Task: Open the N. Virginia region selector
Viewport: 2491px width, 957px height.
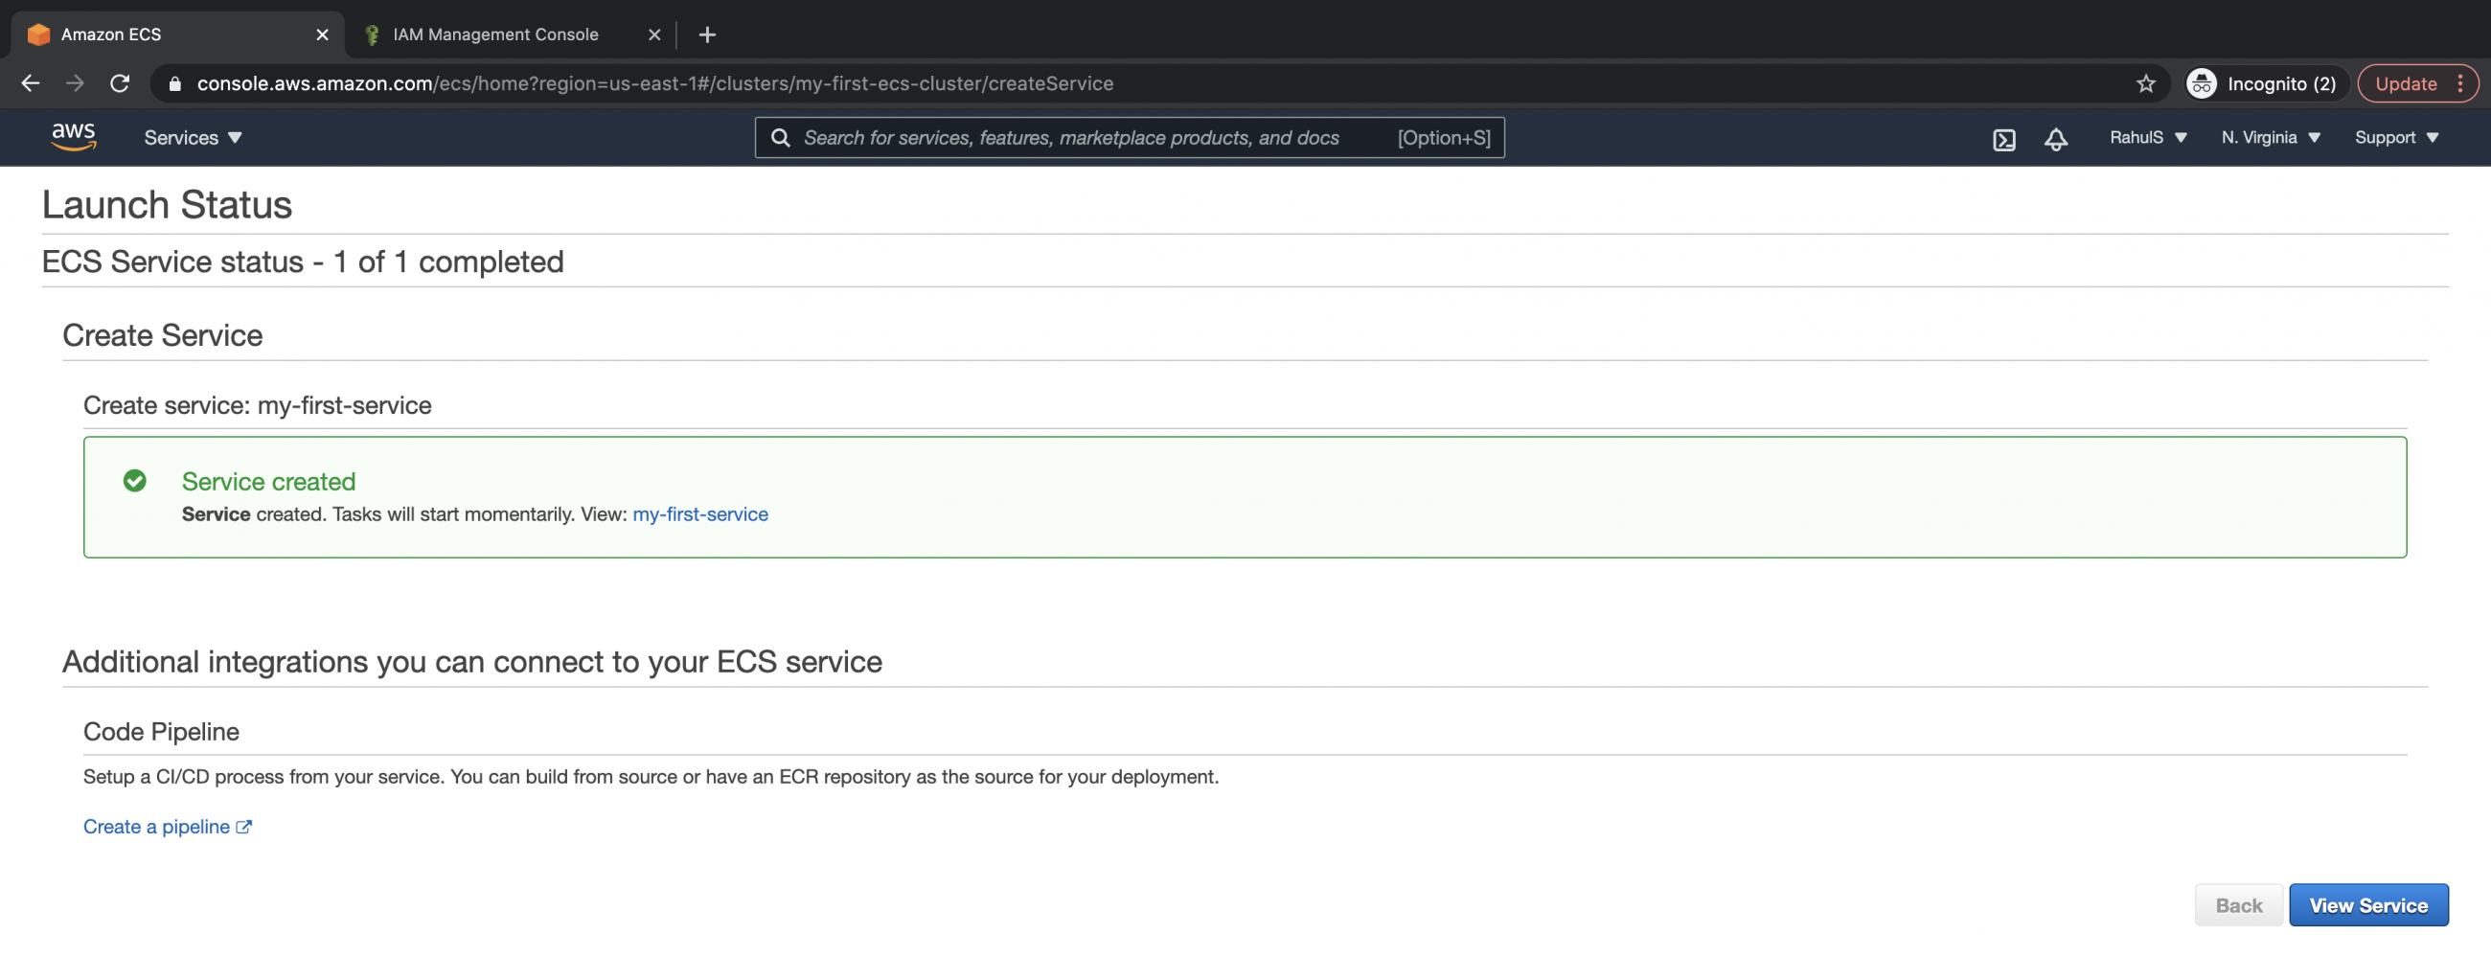Action: click(2269, 137)
